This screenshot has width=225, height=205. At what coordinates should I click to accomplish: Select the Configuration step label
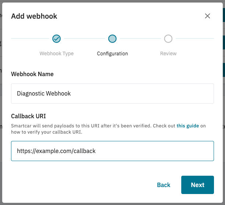click(x=113, y=53)
